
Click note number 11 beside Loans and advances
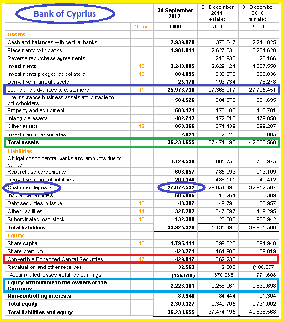(141, 90)
